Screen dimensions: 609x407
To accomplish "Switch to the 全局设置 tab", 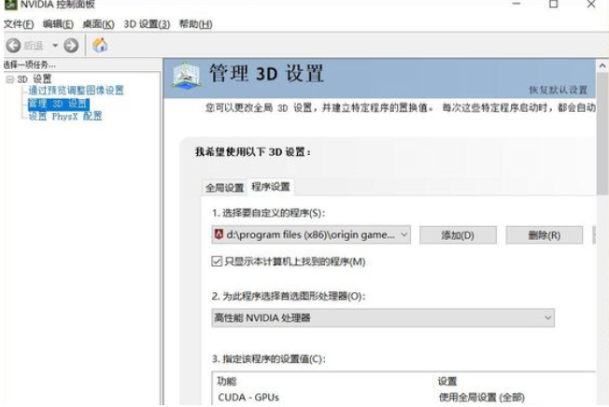I will click(224, 188).
